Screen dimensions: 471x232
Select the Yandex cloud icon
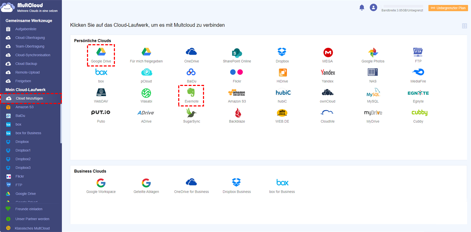[x=328, y=72]
